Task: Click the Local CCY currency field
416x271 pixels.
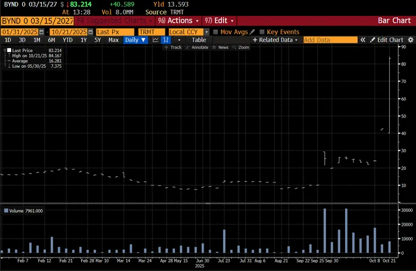Action: tap(186, 32)
